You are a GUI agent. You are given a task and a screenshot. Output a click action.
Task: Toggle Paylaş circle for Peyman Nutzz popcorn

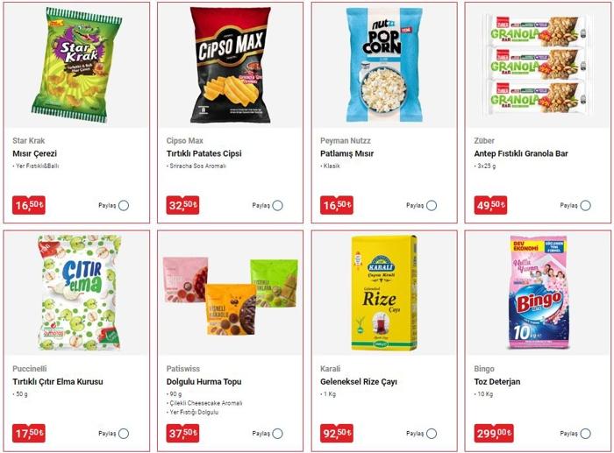tap(432, 205)
